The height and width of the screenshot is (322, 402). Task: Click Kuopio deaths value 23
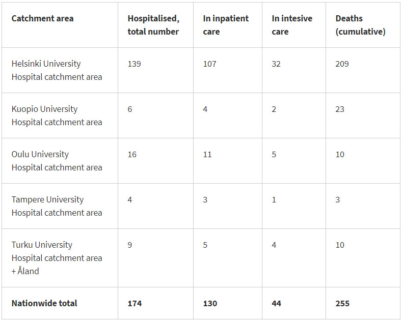340,109
